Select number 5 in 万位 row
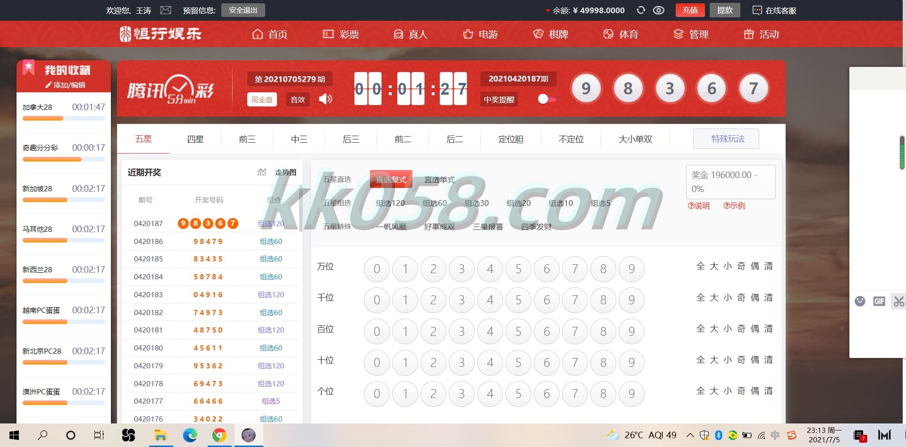Viewport: 906px width, 447px height. (518, 269)
